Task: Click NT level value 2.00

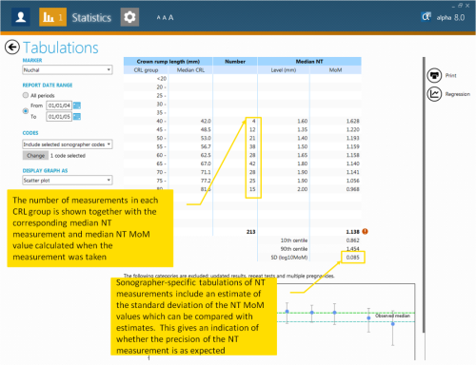Action: tap(302, 189)
